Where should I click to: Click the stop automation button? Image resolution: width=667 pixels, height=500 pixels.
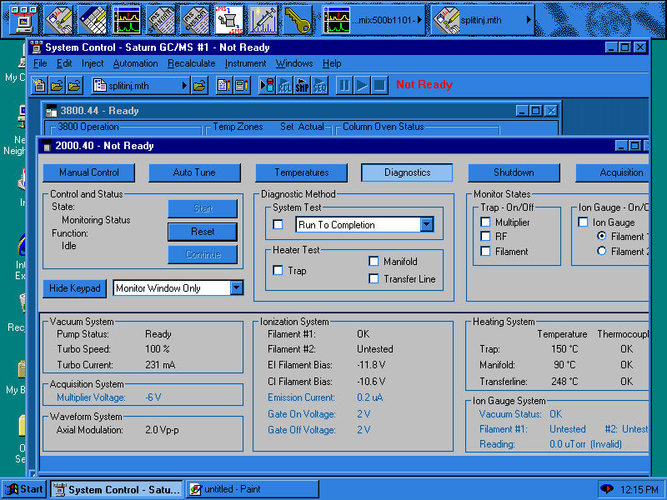(x=379, y=86)
